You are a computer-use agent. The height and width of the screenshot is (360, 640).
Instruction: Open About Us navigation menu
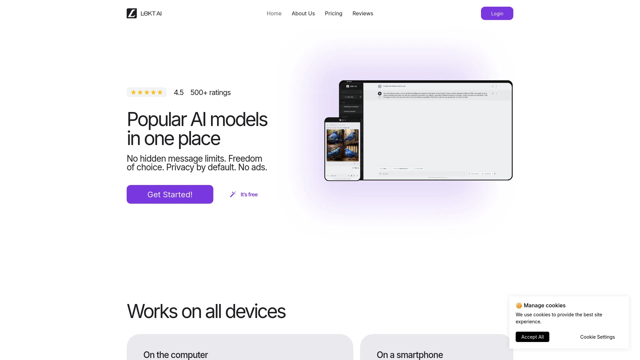click(x=303, y=13)
